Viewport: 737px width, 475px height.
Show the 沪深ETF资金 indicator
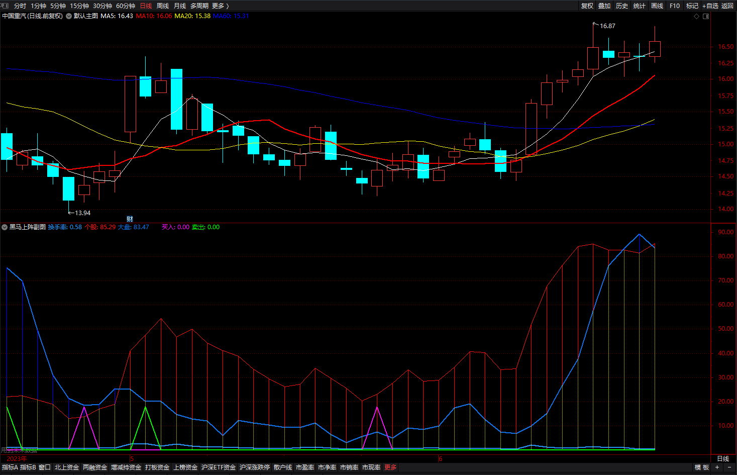click(x=219, y=467)
